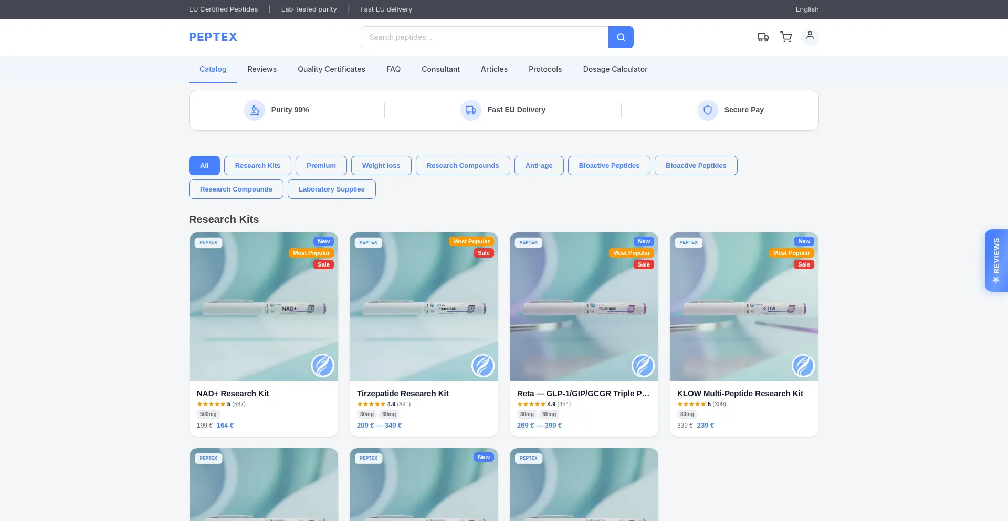
Task: Click round leaf badge on Reta kit image
Action: 643,366
